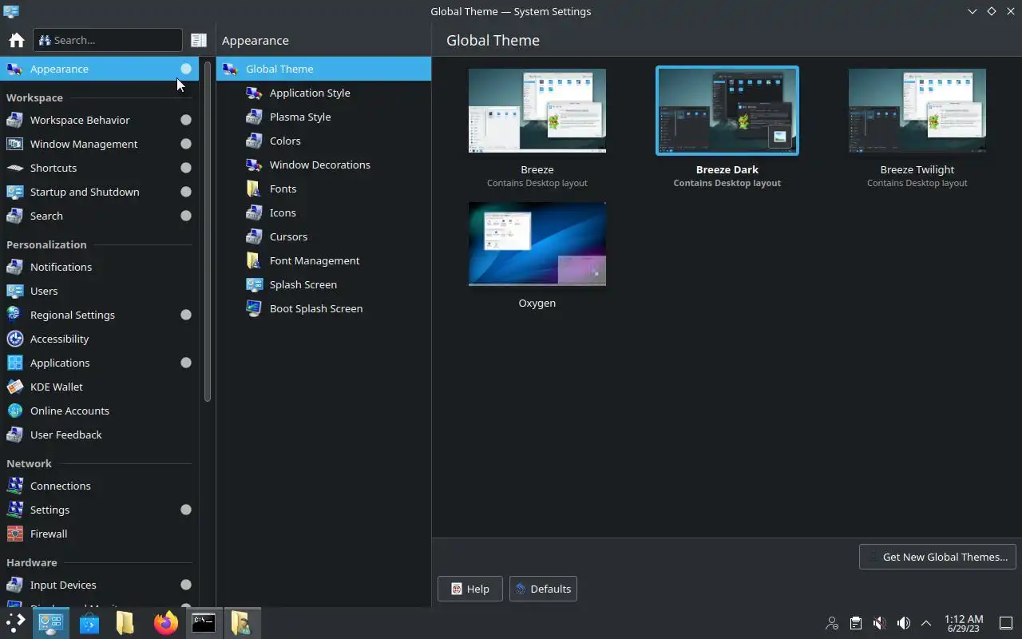Image resolution: width=1022 pixels, height=639 pixels.
Task: Select Application Style page
Action: (323, 93)
